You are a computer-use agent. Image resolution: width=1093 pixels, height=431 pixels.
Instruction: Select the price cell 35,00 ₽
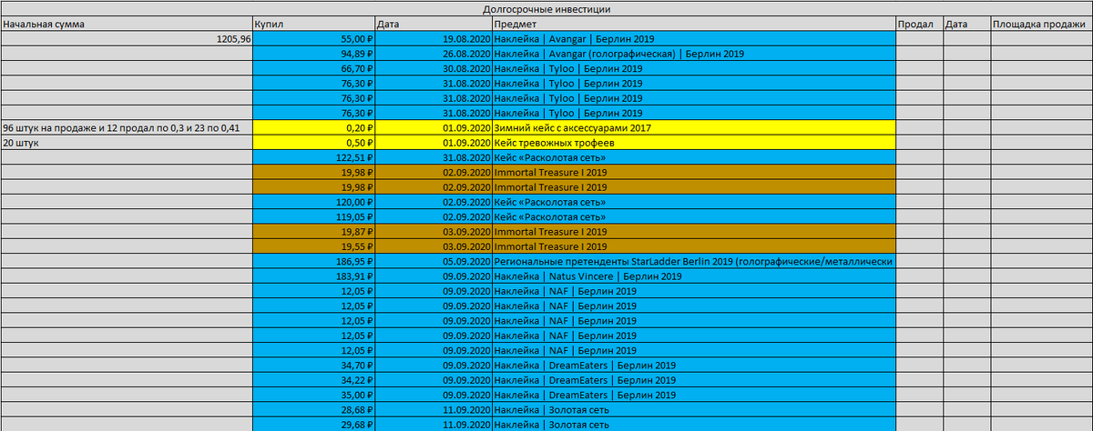click(313, 395)
